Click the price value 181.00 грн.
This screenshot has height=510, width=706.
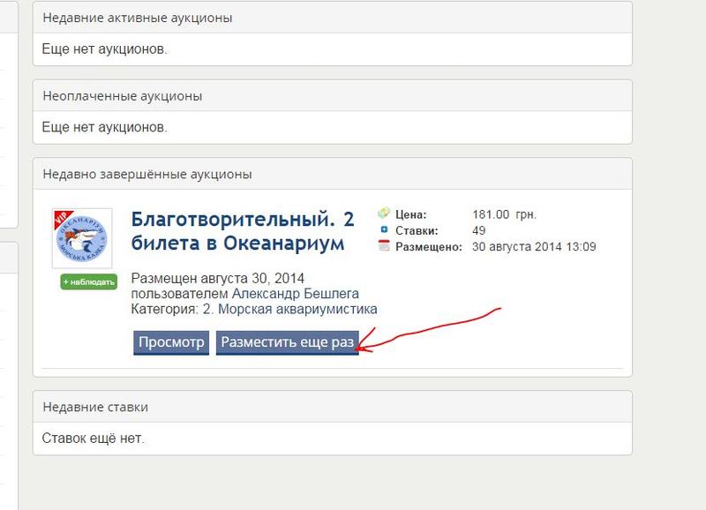pos(504,214)
